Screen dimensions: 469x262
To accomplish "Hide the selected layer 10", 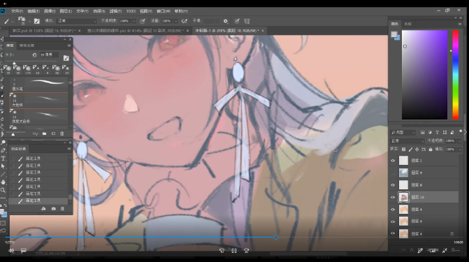I will (x=393, y=197).
